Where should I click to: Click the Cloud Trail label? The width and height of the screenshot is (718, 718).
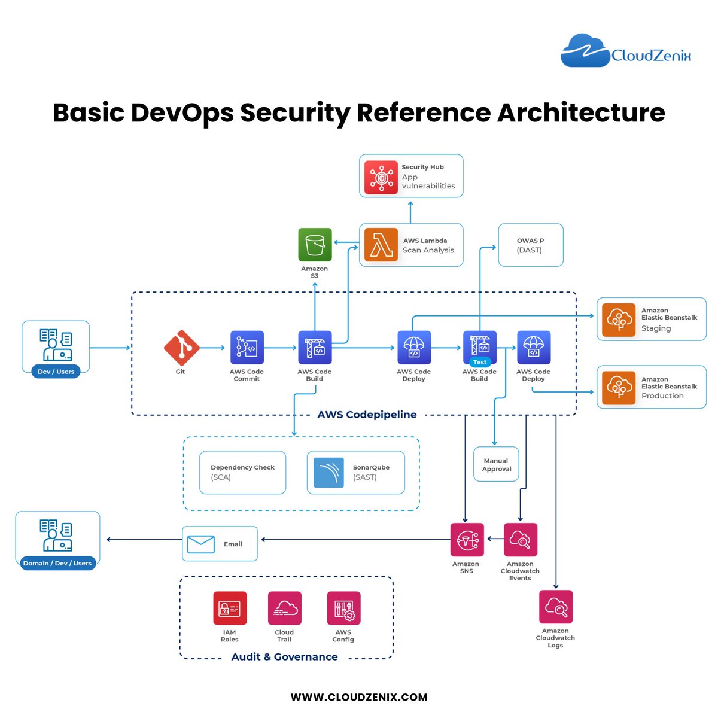coord(284,635)
